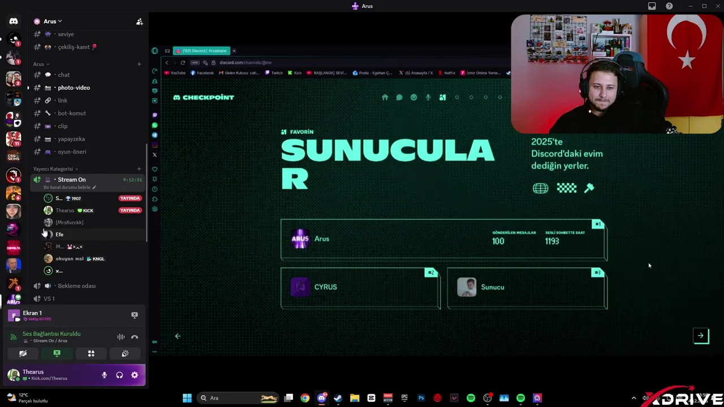Open the CYRUS server card

[360, 288]
